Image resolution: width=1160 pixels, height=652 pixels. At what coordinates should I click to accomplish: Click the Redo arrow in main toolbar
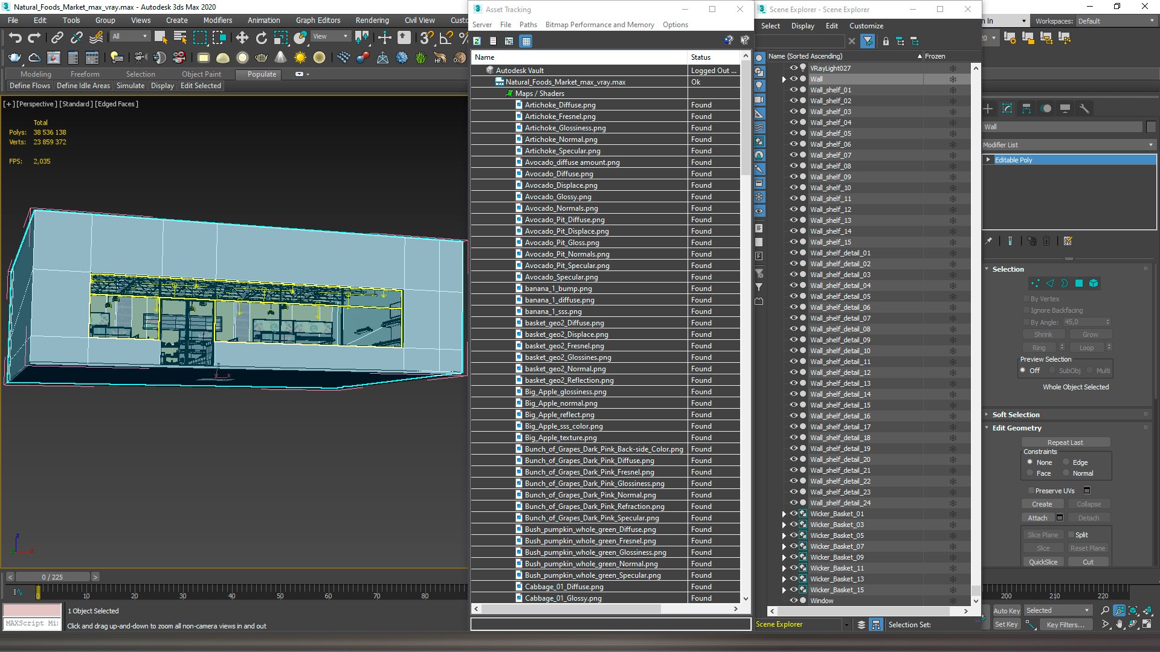tap(34, 37)
